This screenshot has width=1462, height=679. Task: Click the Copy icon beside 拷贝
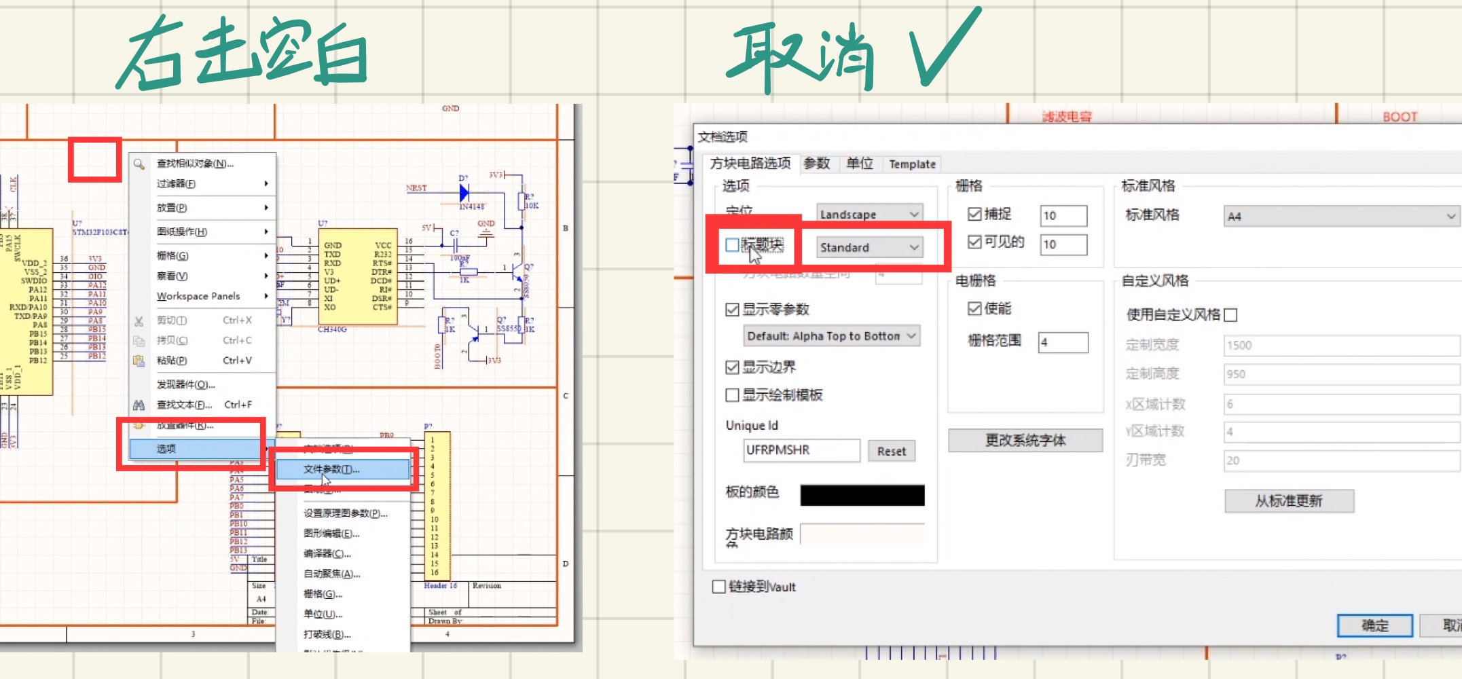click(x=138, y=340)
